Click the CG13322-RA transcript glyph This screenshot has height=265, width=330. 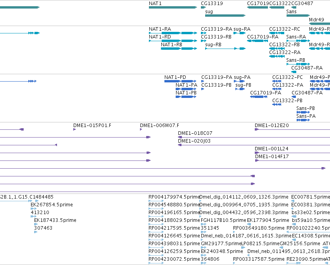pos(277,56)
